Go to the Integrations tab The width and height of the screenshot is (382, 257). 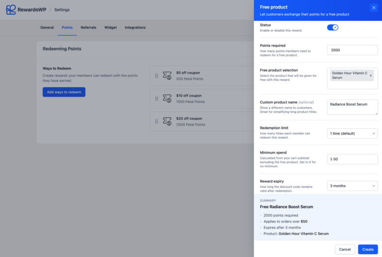(x=135, y=27)
